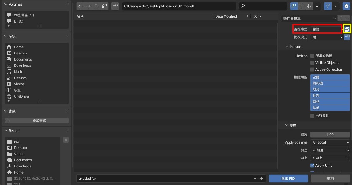Toggle the file filter funnel icon
This screenshot has height=185, width=352.
pos(327,6)
